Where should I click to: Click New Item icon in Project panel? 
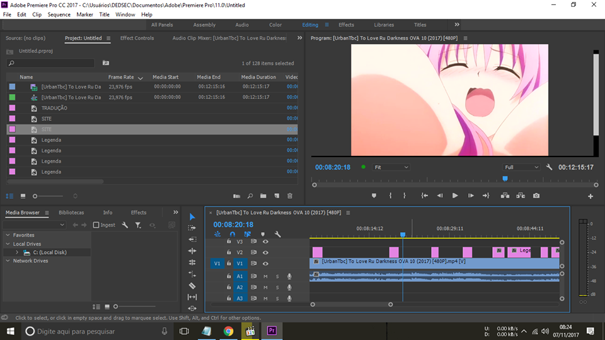(277, 196)
